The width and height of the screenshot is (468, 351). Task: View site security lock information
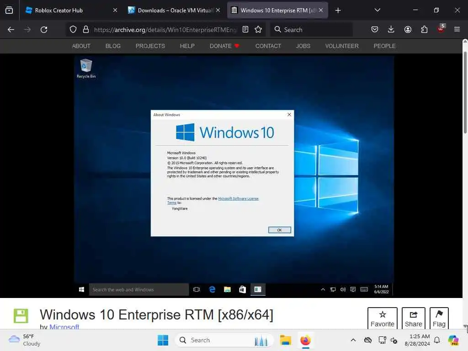click(x=86, y=30)
